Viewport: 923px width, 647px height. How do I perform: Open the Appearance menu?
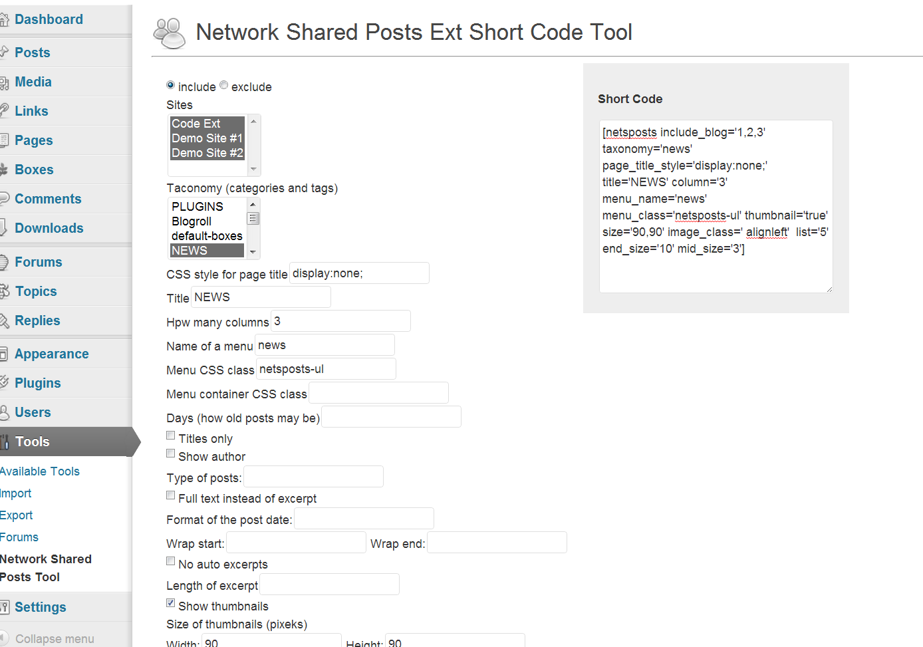[x=52, y=354]
